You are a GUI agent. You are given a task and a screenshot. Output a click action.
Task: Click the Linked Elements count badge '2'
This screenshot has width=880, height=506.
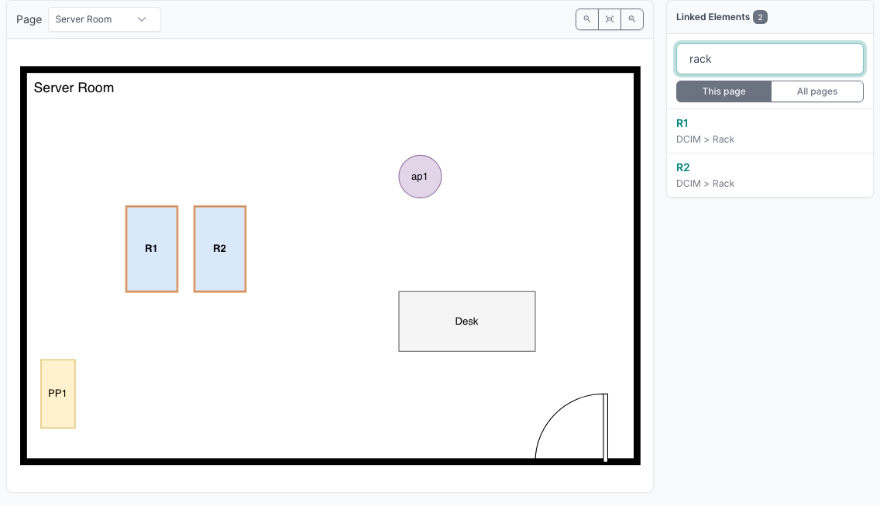click(760, 17)
